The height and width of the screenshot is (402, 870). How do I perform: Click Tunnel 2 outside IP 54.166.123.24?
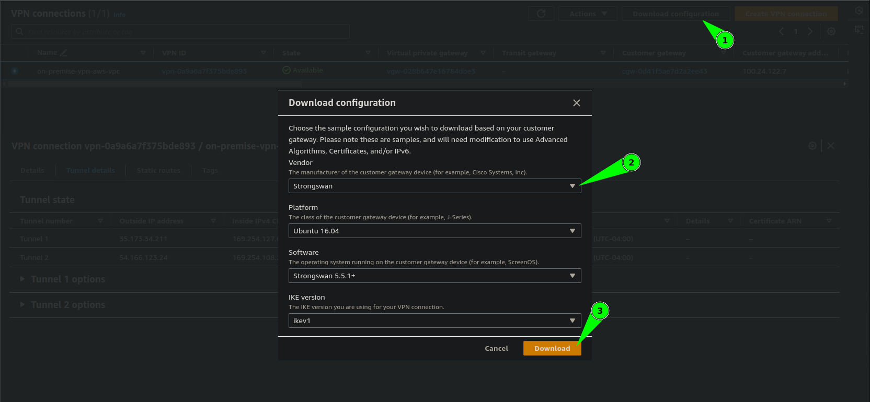pyautogui.click(x=143, y=257)
